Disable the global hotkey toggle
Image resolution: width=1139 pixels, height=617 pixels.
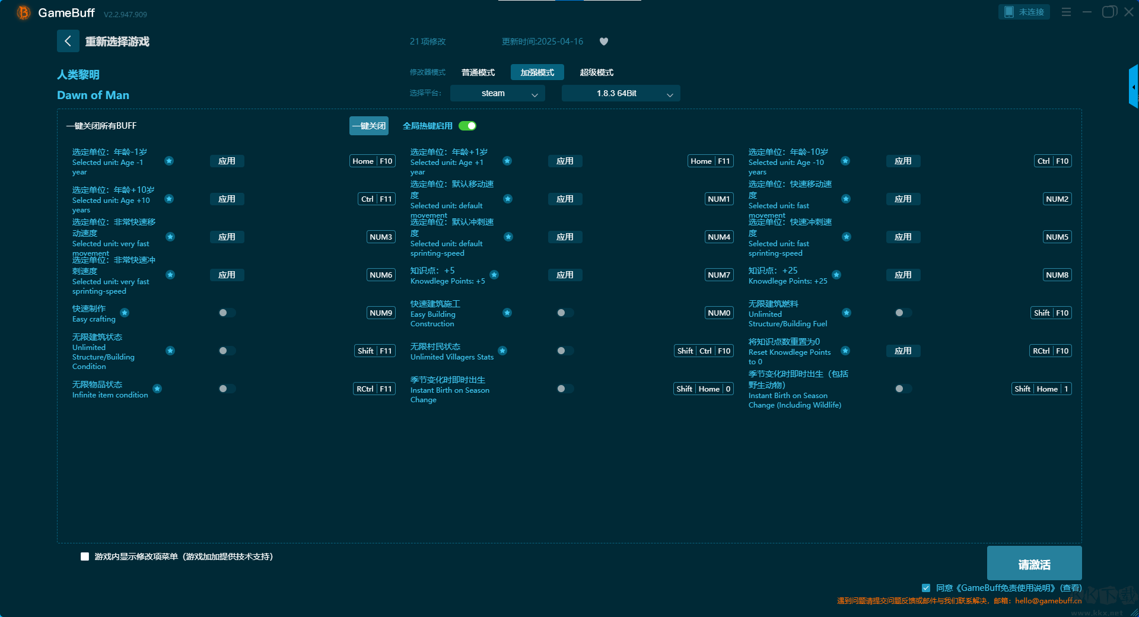467,126
